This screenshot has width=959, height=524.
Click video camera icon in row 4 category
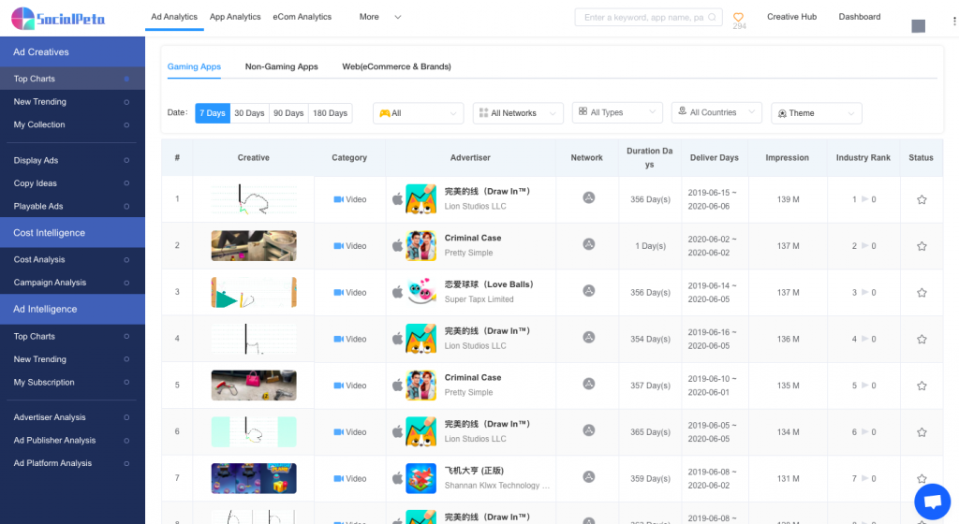tap(338, 339)
